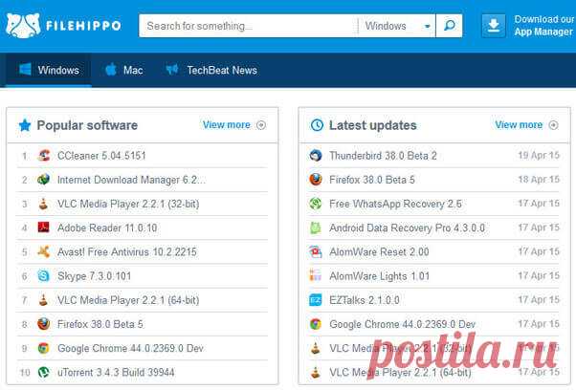Switch to the Windows tab
This screenshot has width=576, height=390.
(49, 70)
